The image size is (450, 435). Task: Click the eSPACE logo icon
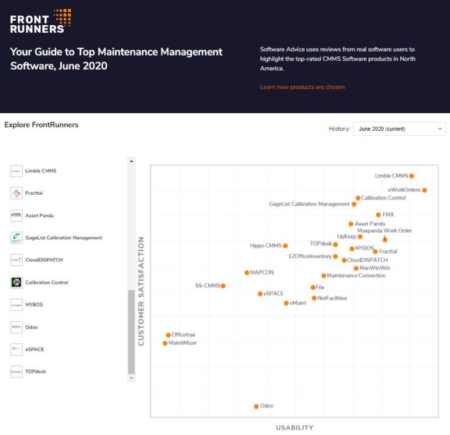pos(16,349)
